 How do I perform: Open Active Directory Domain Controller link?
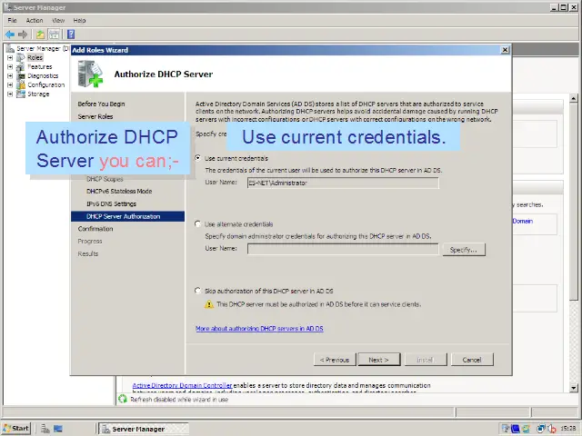[182, 385]
